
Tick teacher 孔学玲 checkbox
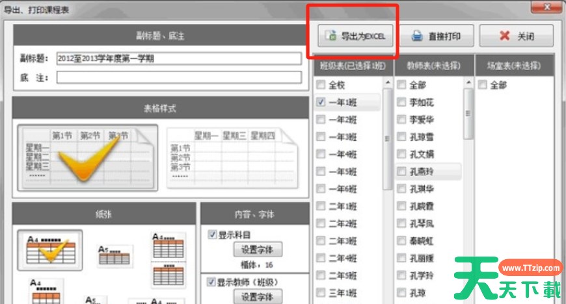(x=401, y=275)
